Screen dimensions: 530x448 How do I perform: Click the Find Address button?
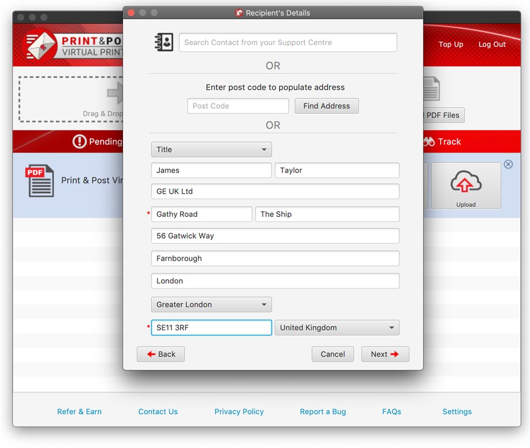[326, 106]
